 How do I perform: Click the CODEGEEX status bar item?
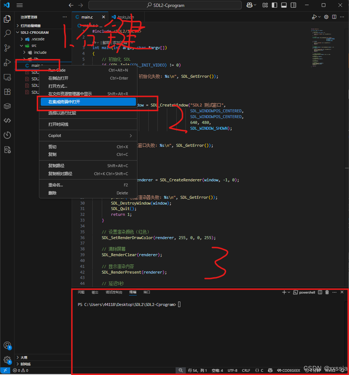288,370
